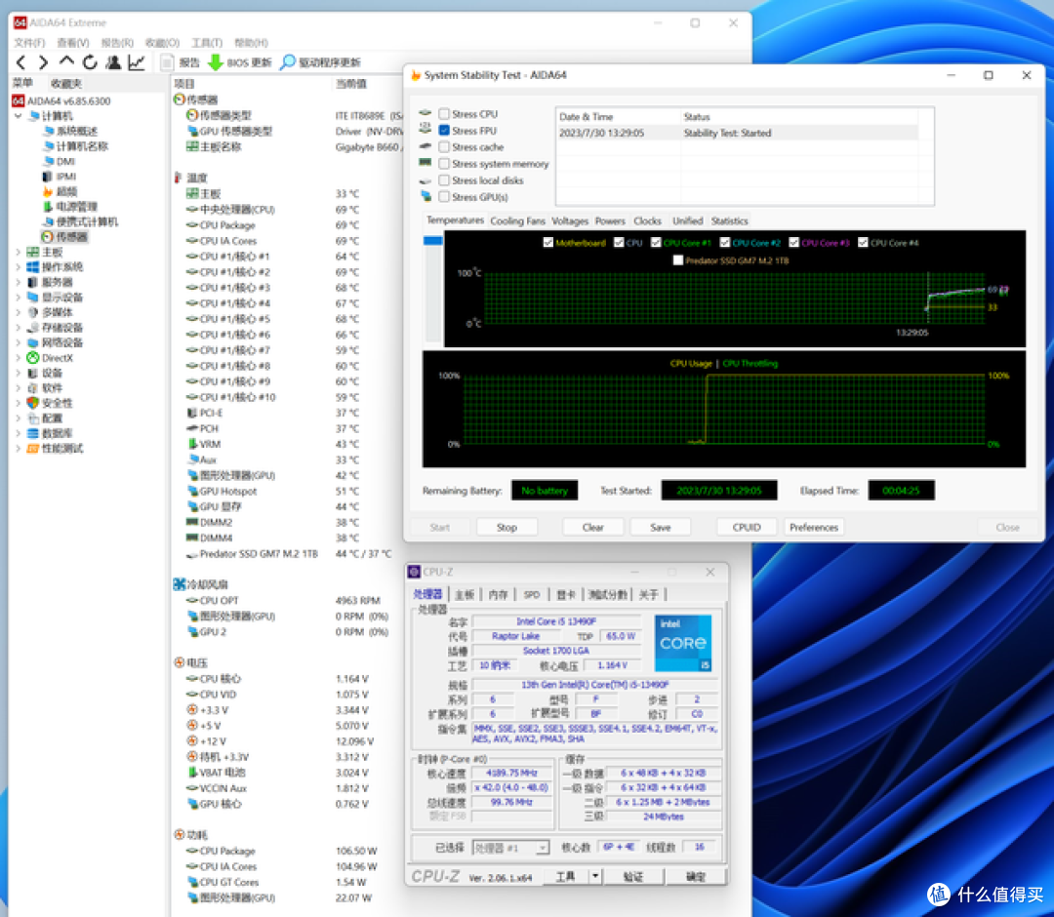This screenshot has height=917, width=1054.
Task: Click the 收藏夹 favorites panel tab
Action: [66, 83]
